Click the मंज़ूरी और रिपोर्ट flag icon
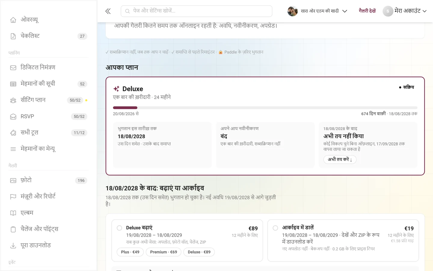 13,197
